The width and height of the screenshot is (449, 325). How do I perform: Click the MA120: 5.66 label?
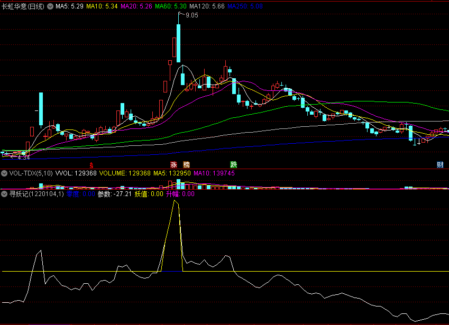[x=207, y=6]
